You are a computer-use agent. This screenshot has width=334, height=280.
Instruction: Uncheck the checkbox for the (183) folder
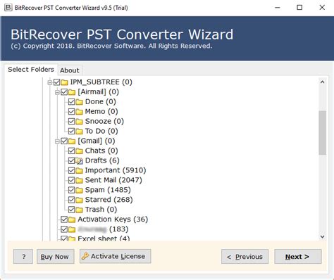click(x=64, y=229)
